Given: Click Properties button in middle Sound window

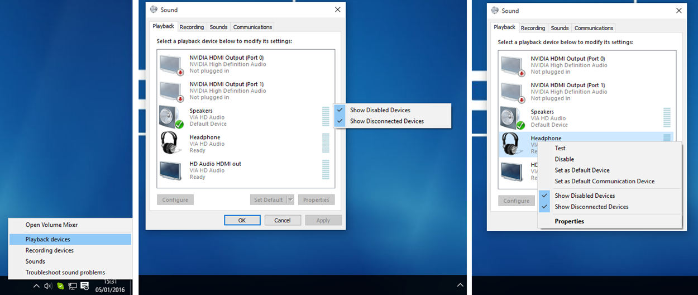Looking at the screenshot, I should pos(316,199).
